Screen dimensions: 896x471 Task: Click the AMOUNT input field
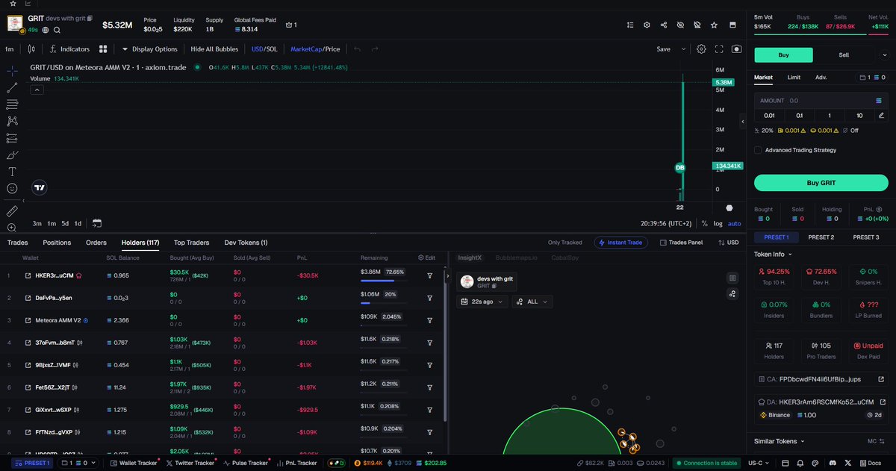[x=821, y=100]
